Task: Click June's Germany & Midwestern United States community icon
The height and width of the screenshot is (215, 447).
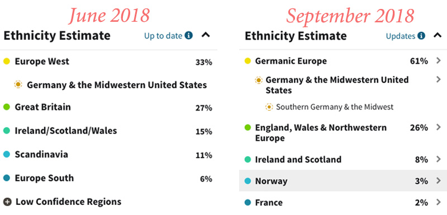Action: pyautogui.click(x=18, y=84)
